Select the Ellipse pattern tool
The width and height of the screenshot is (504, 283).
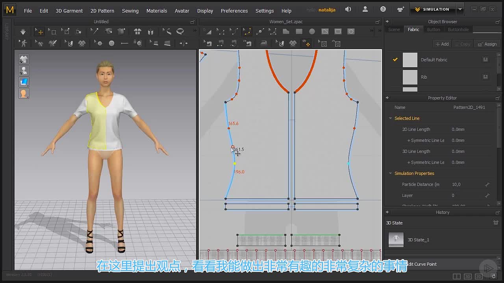click(x=312, y=31)
